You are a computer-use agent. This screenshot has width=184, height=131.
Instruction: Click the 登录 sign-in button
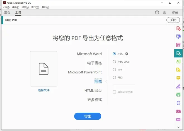point(175,13)
